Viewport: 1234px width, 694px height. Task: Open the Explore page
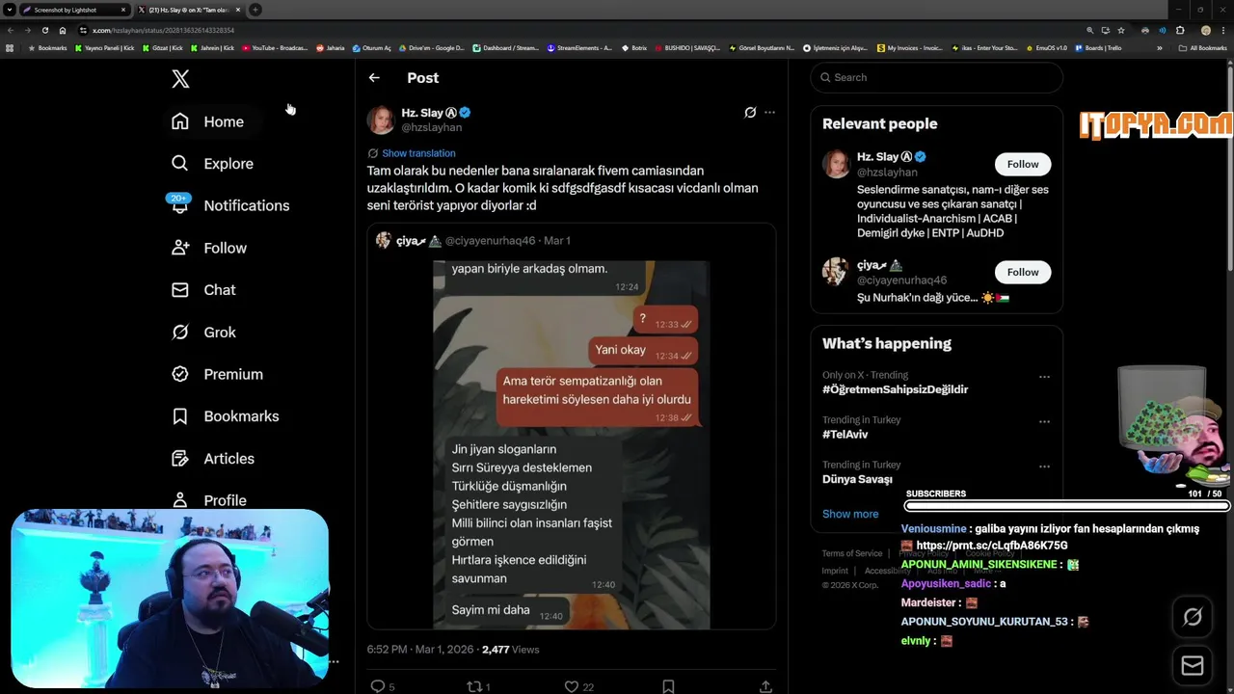[212, 164]
